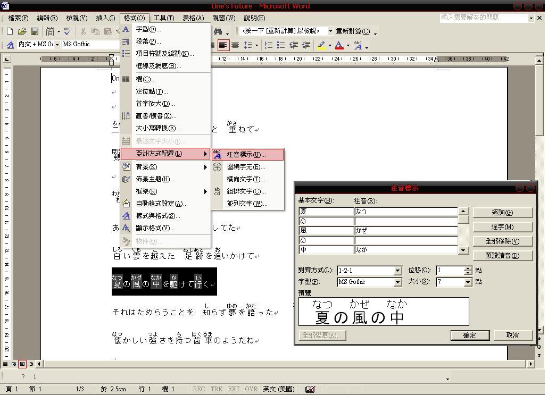Click the Cut scissors icon
The height and width of the screenshot is (395, 548).
tap(83, 31)
